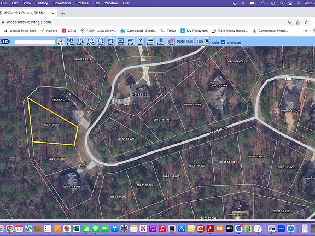
Task: Return map to Home extent
Action: click(x=101, y=42)
